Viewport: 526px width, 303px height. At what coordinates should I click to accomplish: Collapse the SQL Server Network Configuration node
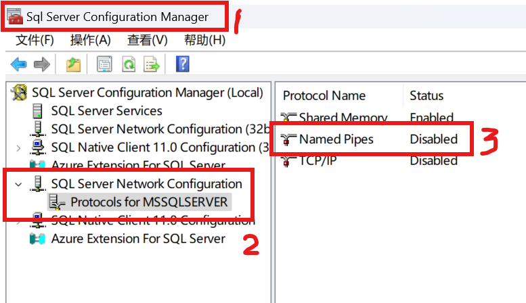[x=18, y=184]
